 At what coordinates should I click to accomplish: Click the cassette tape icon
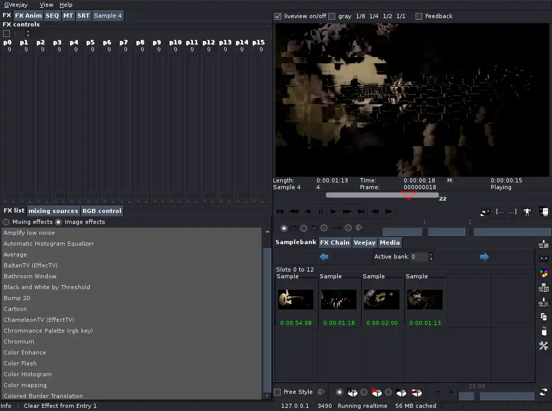coord(544,259)
